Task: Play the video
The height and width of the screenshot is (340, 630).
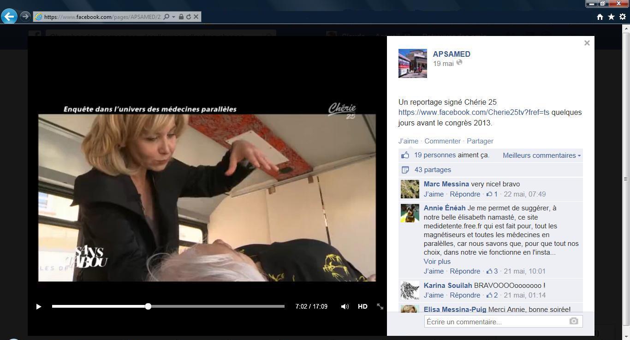Action: tap(39, 306)
